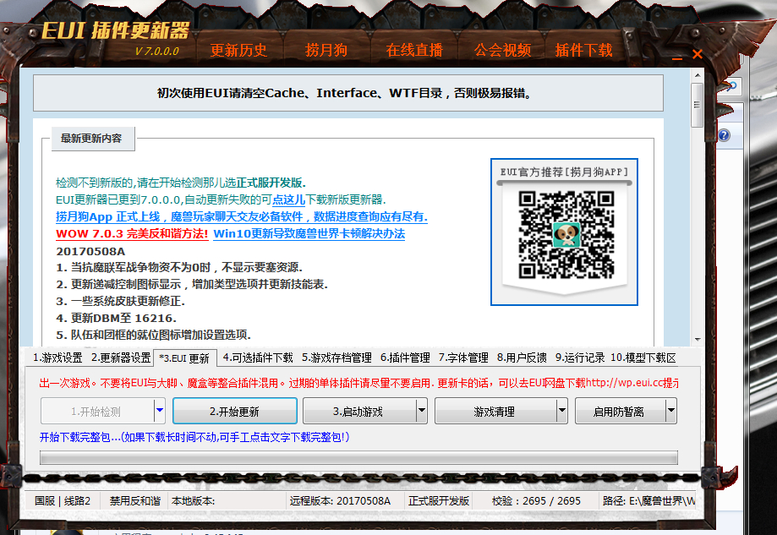This screenshot has height=535, width=777.
Task: Click the red scrolling warning notice text
Action: coord(358,383)
